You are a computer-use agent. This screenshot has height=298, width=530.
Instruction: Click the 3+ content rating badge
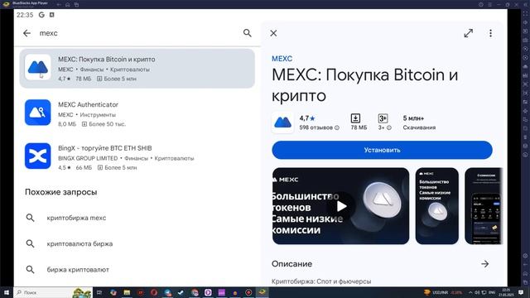pos(383,118)
